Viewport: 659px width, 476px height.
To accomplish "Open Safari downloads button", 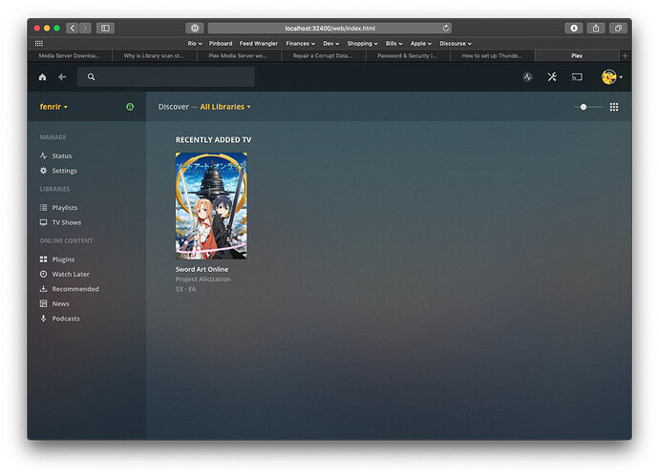I will click(x=574, y=28).
